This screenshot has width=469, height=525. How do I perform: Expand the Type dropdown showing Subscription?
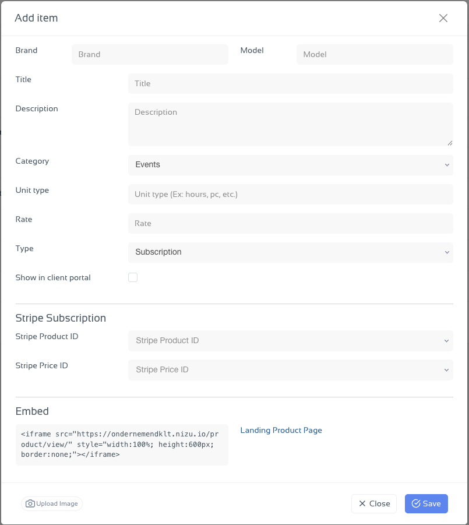point(290,252)
